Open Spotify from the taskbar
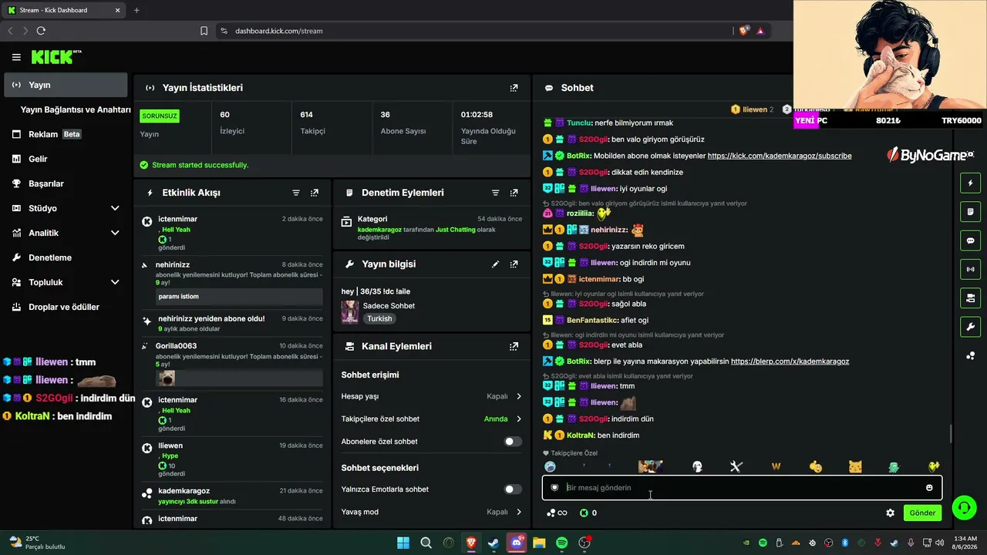987x555 pixels. [x=562, y=543]
